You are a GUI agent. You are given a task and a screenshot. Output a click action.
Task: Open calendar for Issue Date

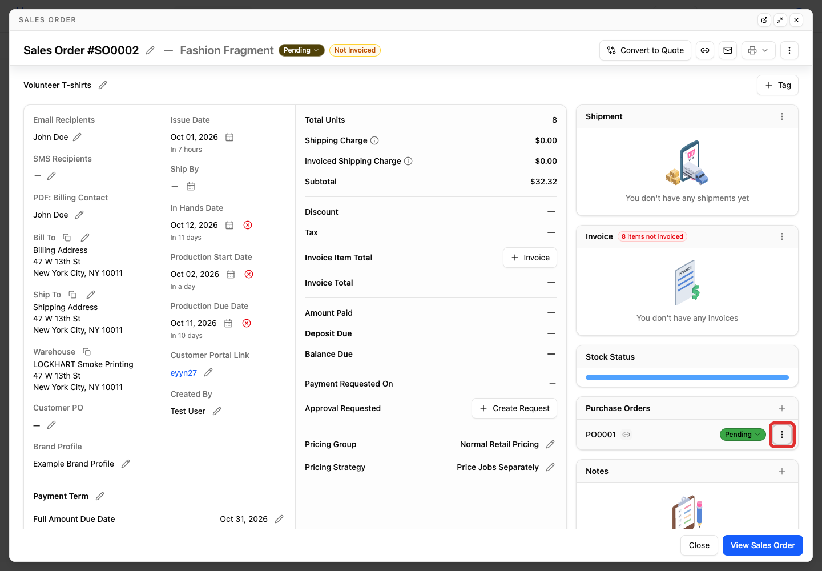[x=229, y=137]
